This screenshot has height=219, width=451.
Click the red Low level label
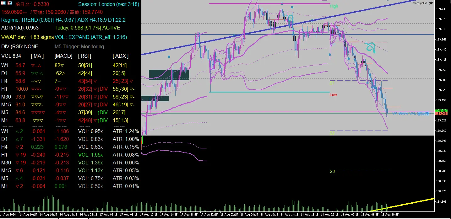click(x=333, y=94)
